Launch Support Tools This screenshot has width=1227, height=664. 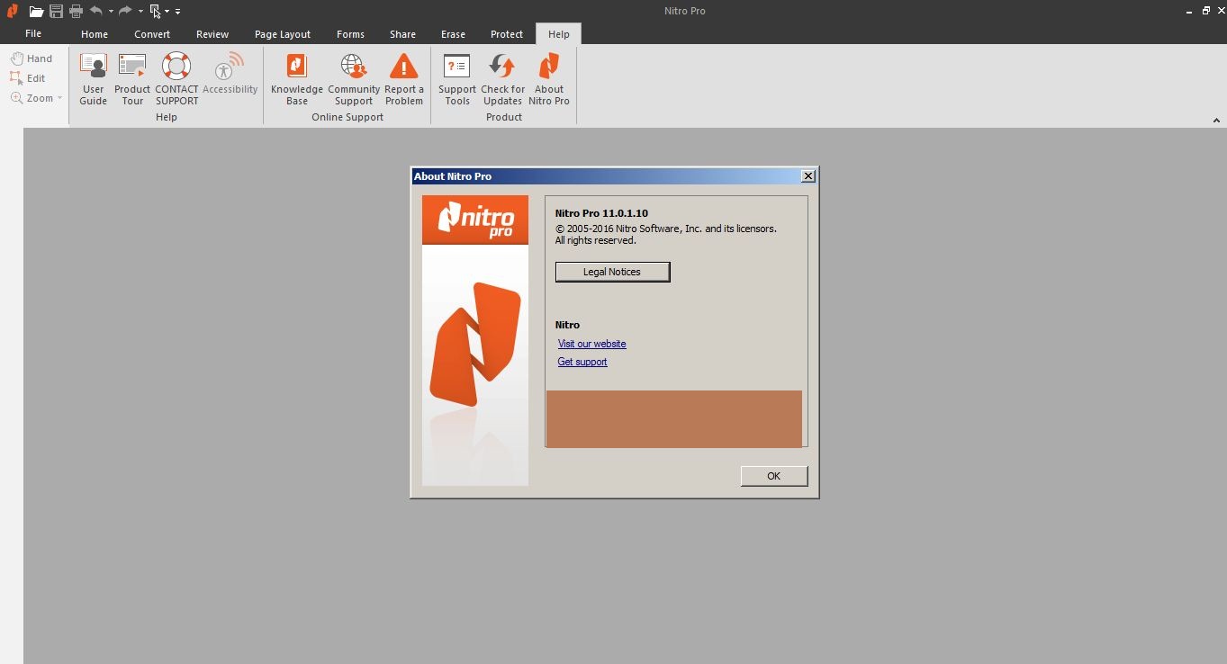pyautogui.click(x=457, y=79)
